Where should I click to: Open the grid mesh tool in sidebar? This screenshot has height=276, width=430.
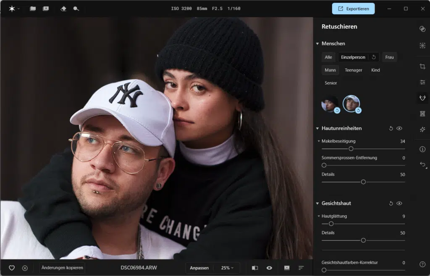[422, 113]
